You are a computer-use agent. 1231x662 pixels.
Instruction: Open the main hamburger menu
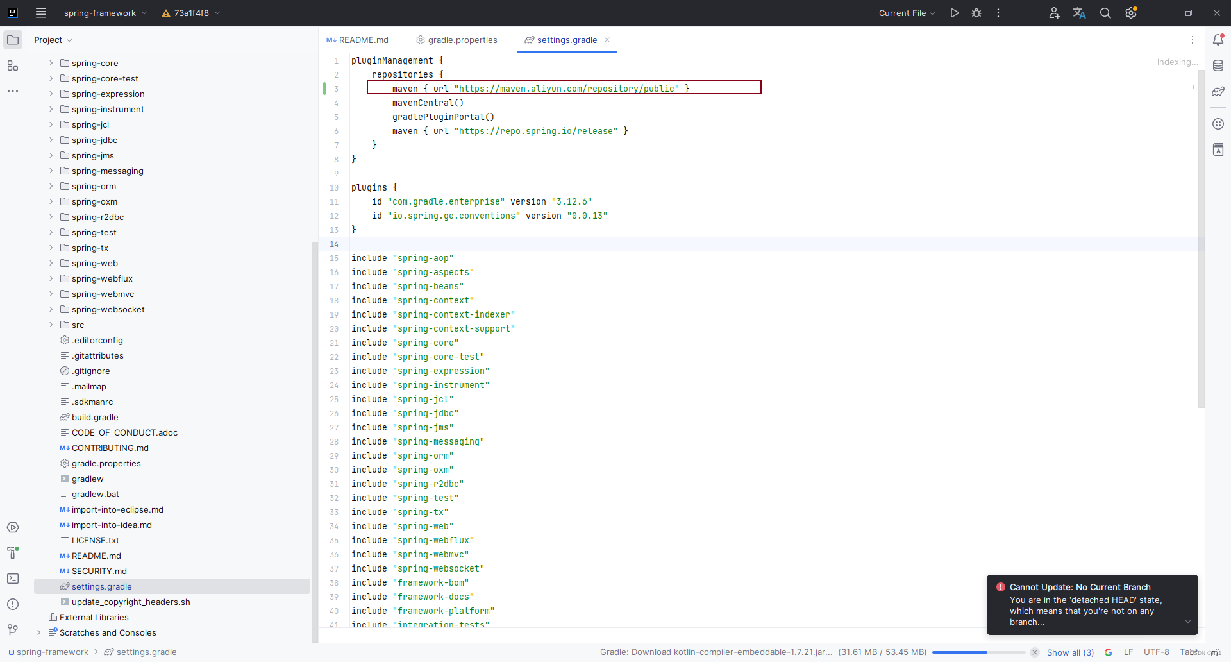point(41,13)
